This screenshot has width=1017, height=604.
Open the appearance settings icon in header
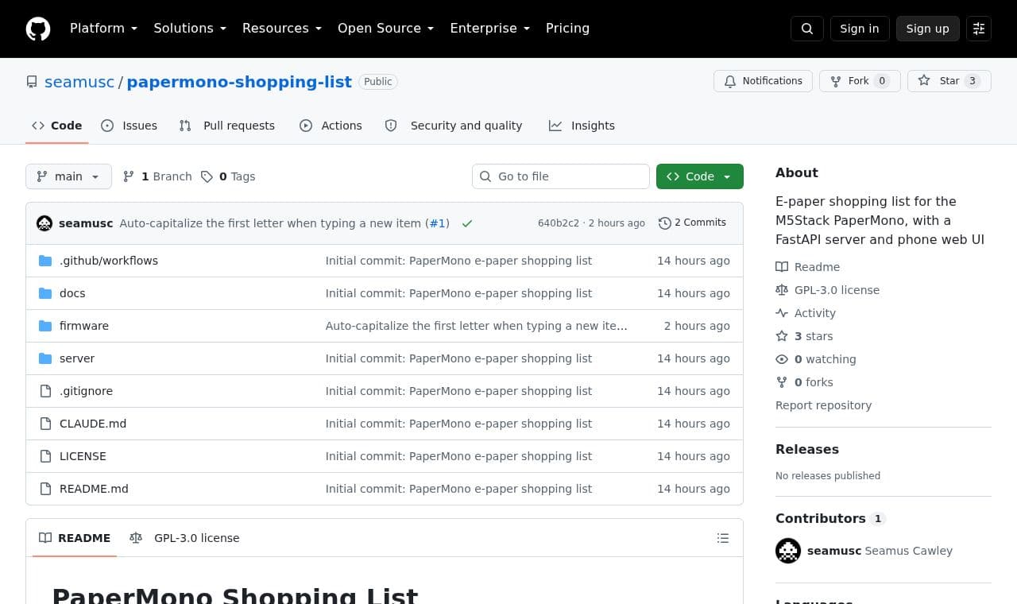(979, 29)
